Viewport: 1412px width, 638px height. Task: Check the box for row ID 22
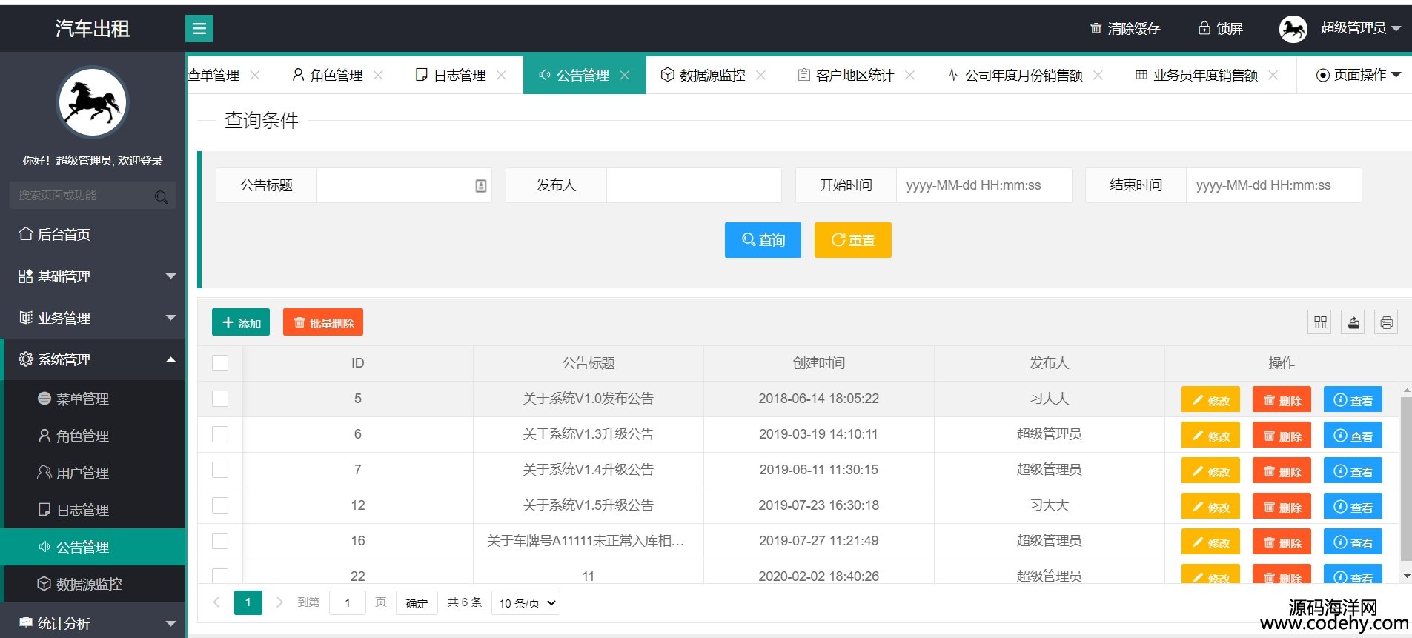[220, 576]
